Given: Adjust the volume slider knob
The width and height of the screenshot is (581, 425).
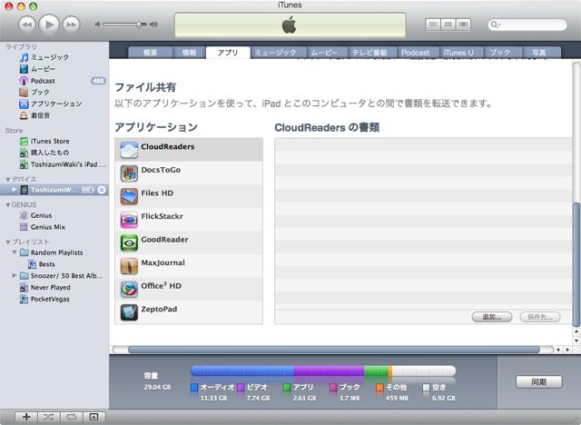Looking at the screenshot, I should (139, 25).
